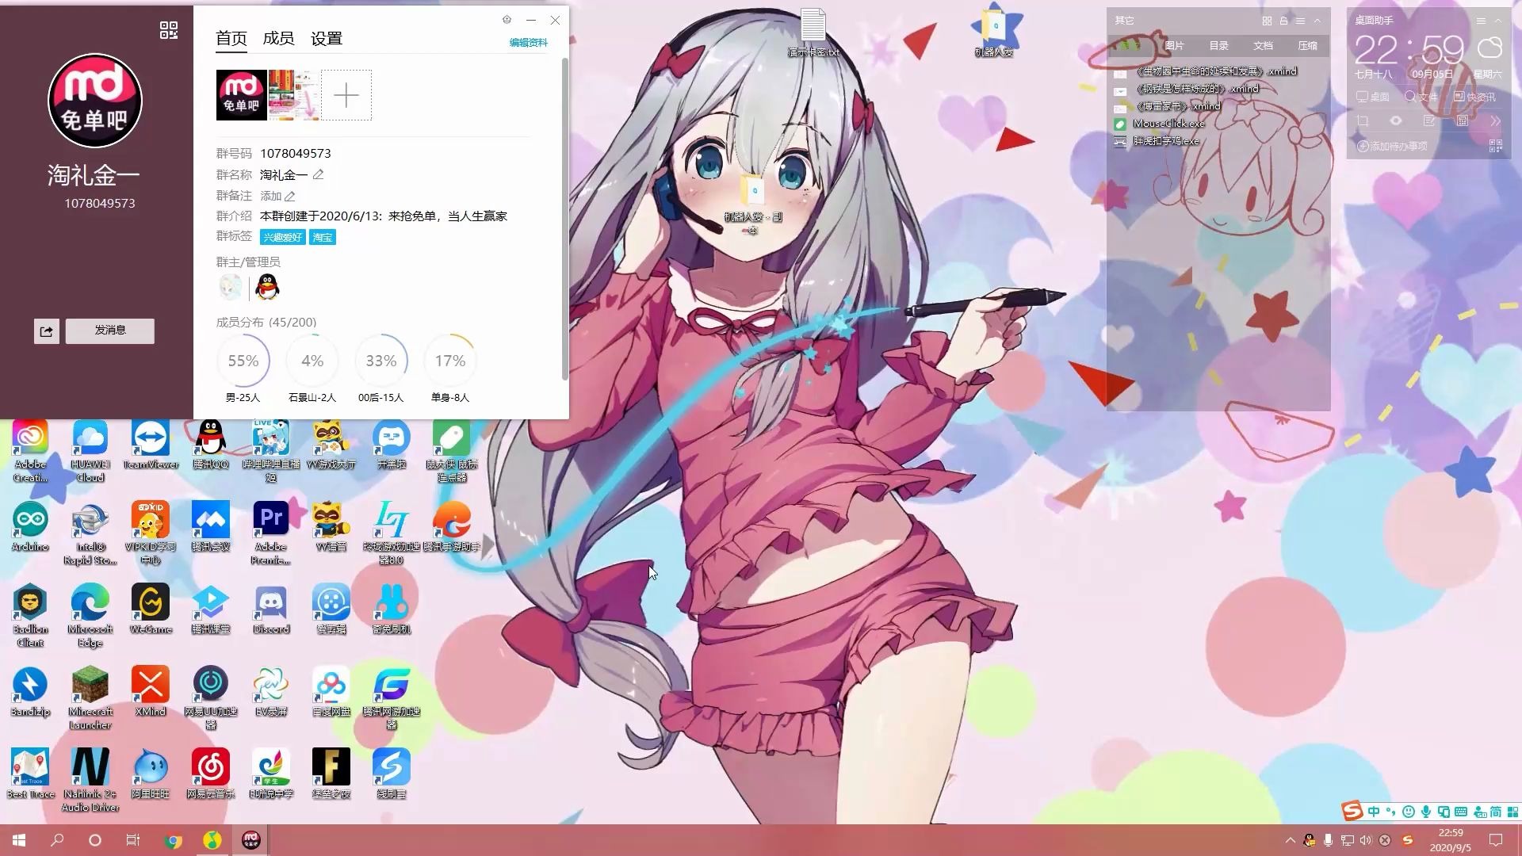
Task: Select the 文档 tab in 其它 panel
Action: [x=1263, y=46]
